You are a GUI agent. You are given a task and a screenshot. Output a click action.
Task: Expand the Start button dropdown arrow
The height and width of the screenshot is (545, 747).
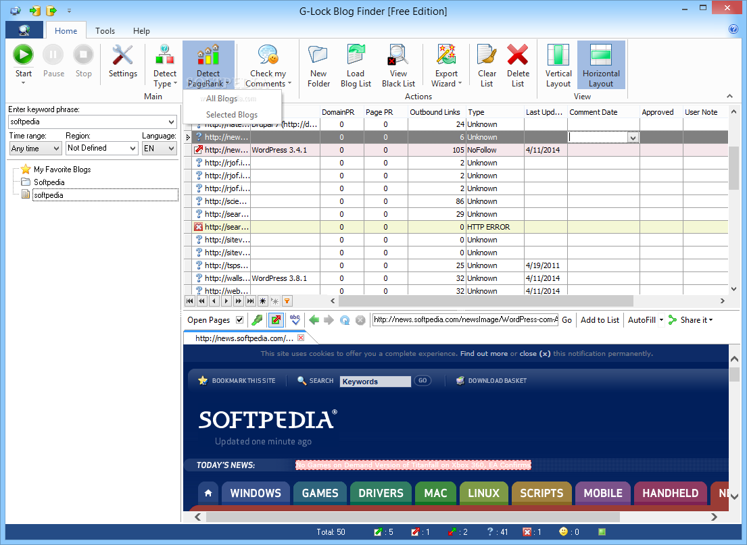pos(23,83)
